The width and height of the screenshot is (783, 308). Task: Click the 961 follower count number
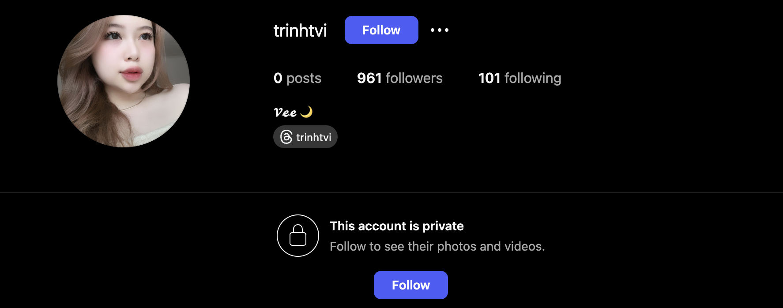click(369, 78)
